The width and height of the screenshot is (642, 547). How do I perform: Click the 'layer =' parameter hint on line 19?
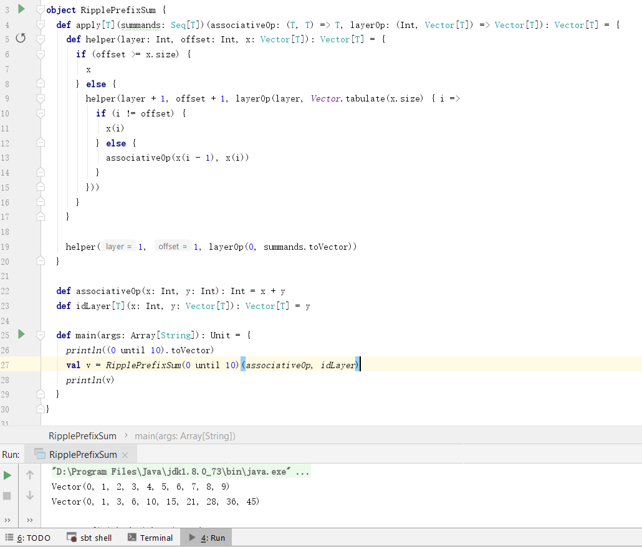(x=118, y=246)
